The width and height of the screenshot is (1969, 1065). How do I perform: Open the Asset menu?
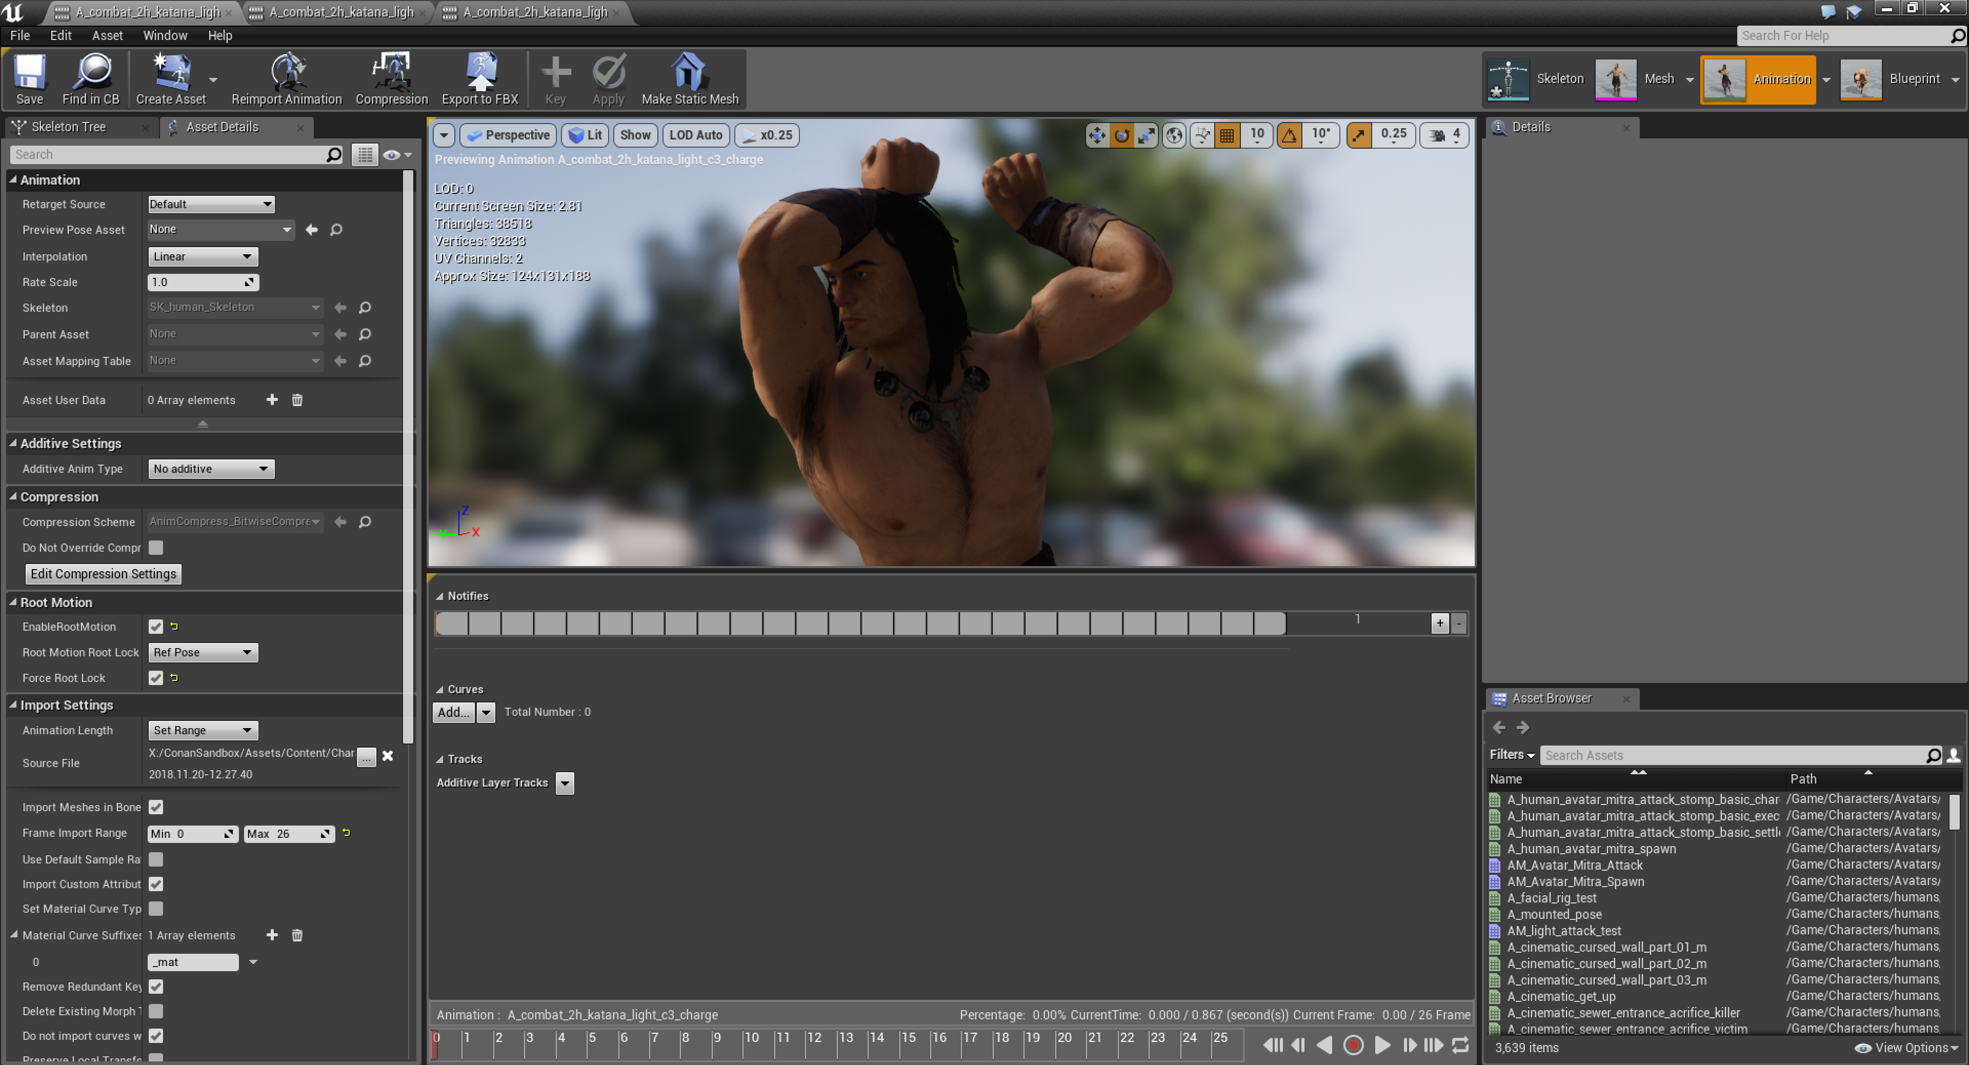106,35
